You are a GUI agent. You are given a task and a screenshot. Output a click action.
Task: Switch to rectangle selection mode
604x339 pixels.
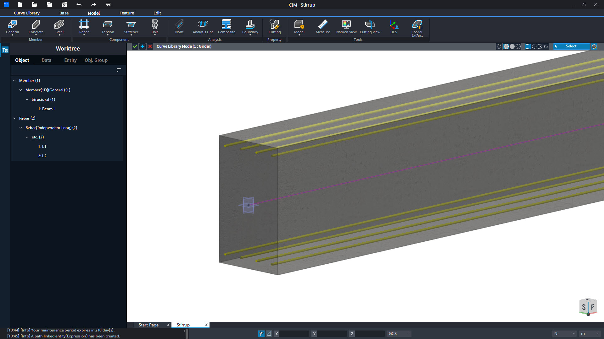pyautogui.click(x=528, y=46)
